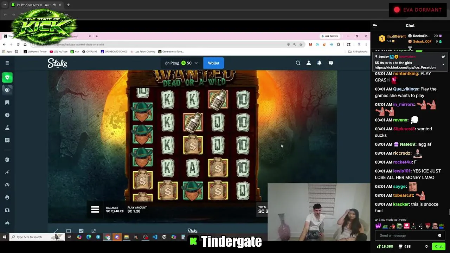This screenshot has height=253, width=450.
Task: Open File Explorer from taskbar
Action: click(x=127, y=237)
